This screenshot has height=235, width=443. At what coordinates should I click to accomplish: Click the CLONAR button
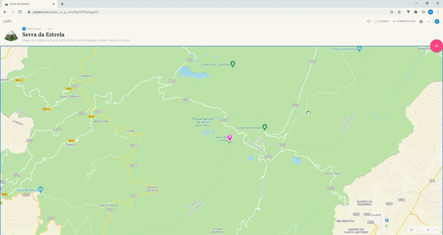(x=382, y=22)
